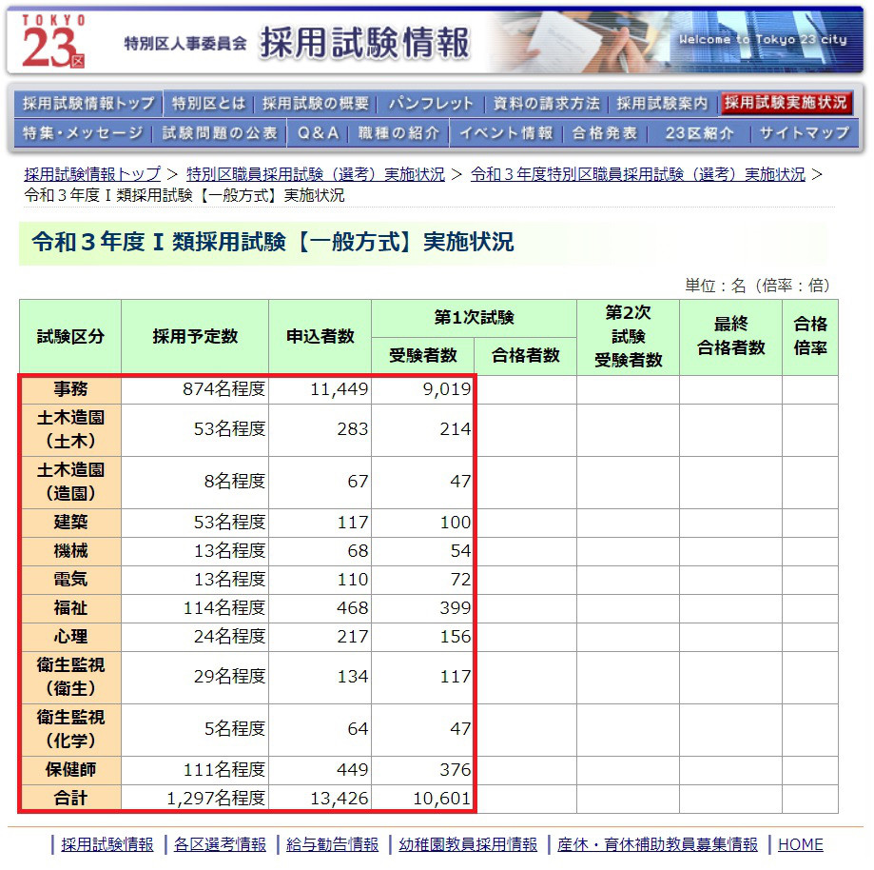Viewport: 874px width, 870px height.
Task: Select row label 土木造園（造園）
Action: click(70, 482)
